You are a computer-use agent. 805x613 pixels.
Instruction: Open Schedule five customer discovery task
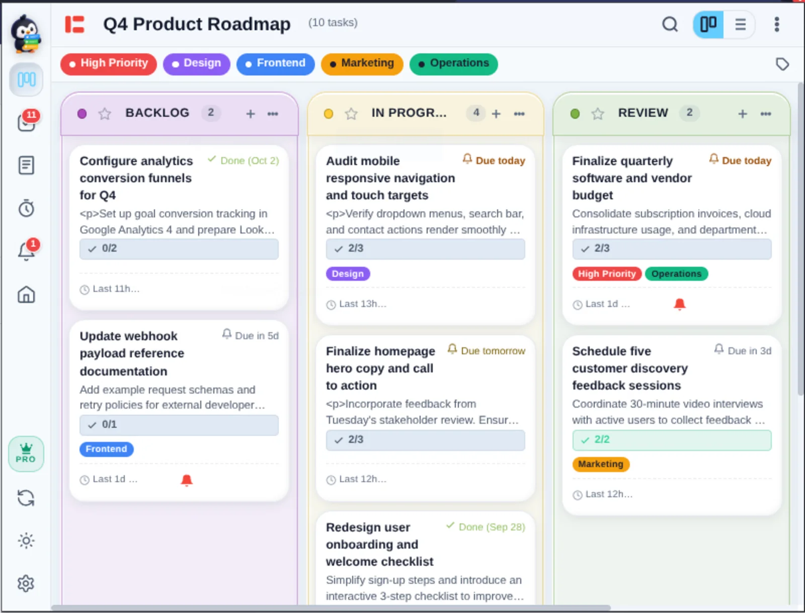(630, 368)
